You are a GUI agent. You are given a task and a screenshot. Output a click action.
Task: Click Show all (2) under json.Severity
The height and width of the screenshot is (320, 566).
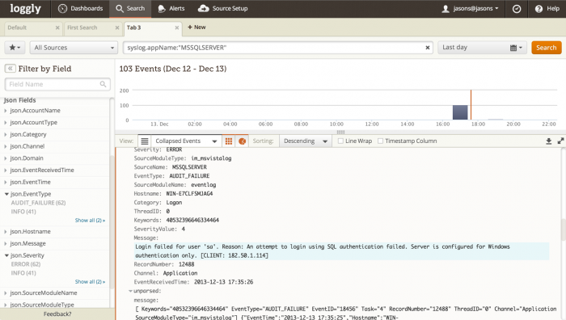pyautogui.click(x=90, y=281)
